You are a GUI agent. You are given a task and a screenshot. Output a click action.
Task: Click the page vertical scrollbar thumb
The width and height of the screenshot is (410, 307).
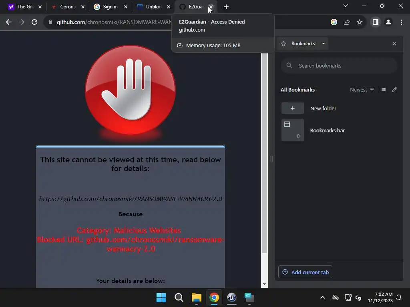[264, 153]
